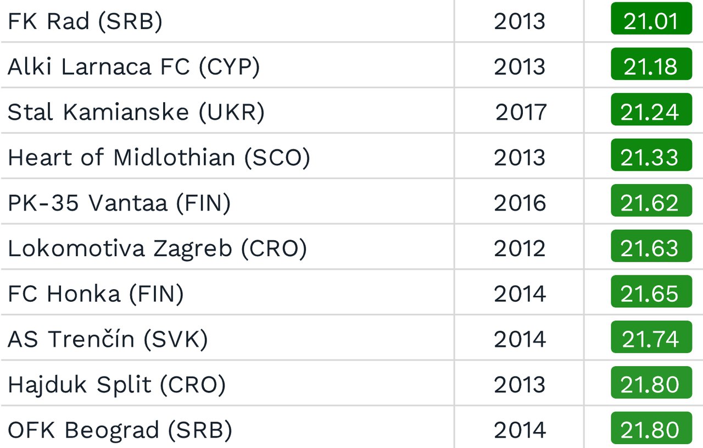Click the 2017 year for Stal Kamianske
Viewport: 703px width, 448px height.
tap(521, 112)
